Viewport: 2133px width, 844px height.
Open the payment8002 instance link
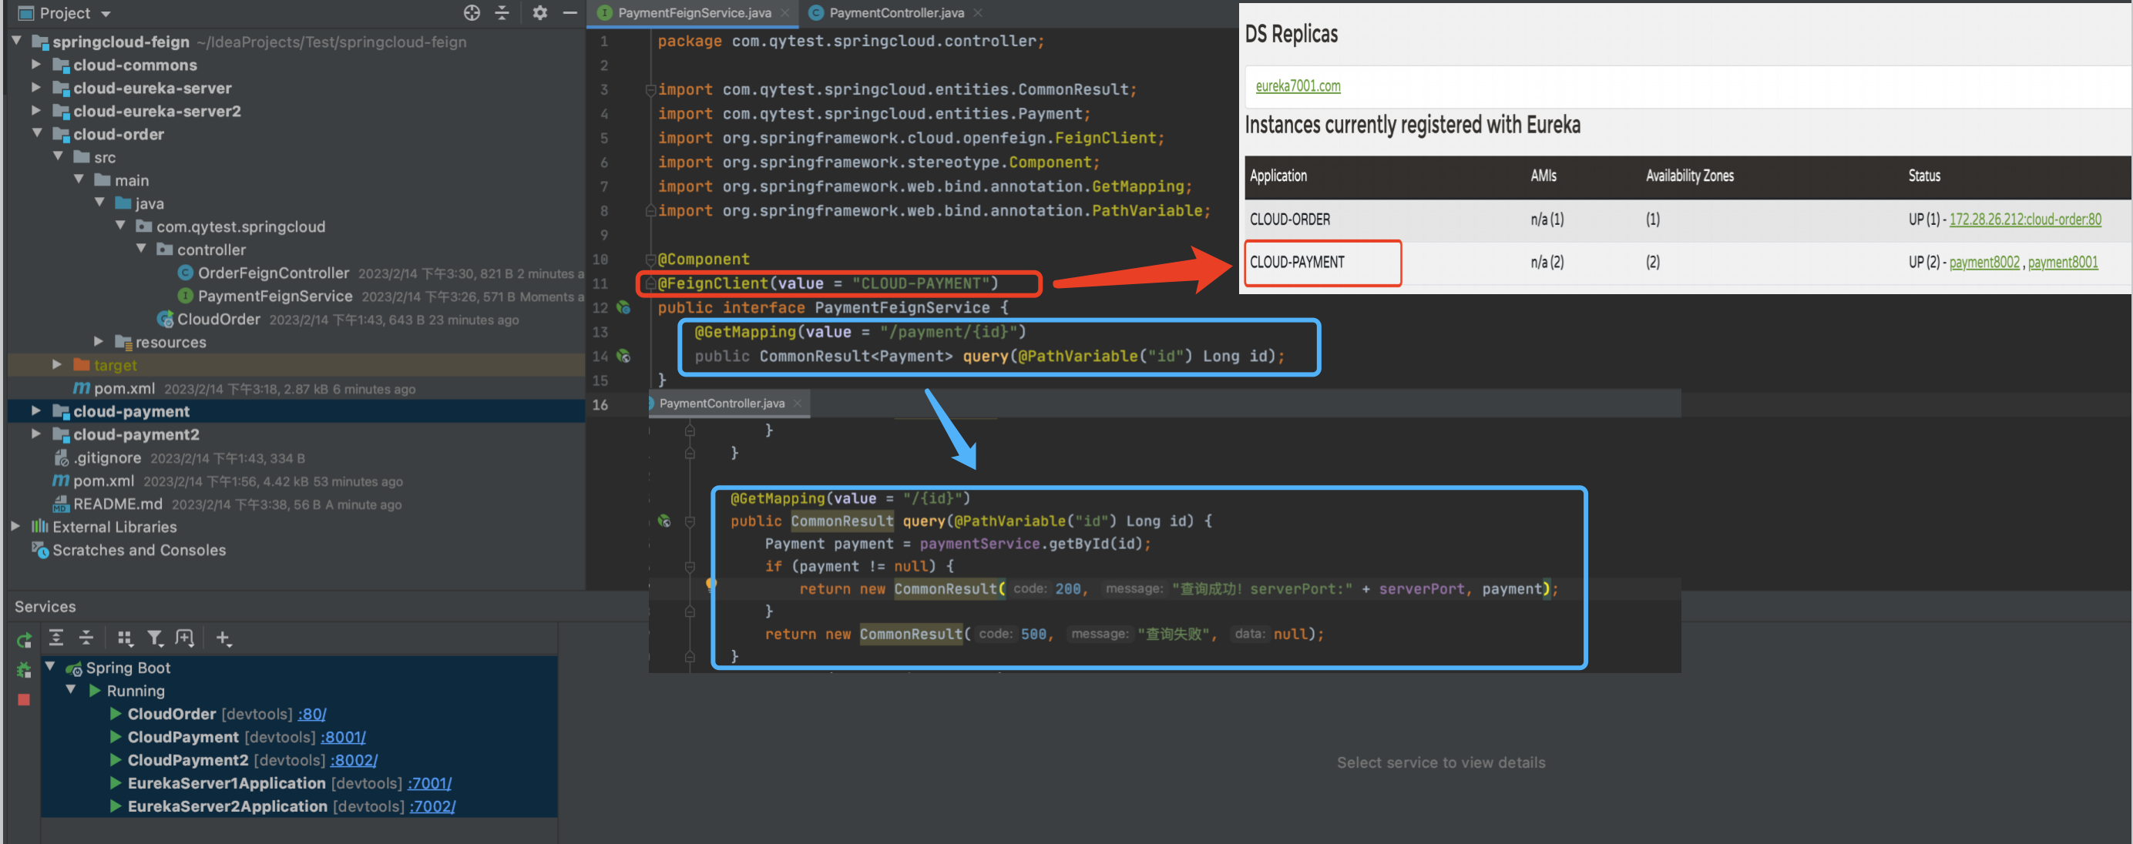click(x=1984, y=263)
